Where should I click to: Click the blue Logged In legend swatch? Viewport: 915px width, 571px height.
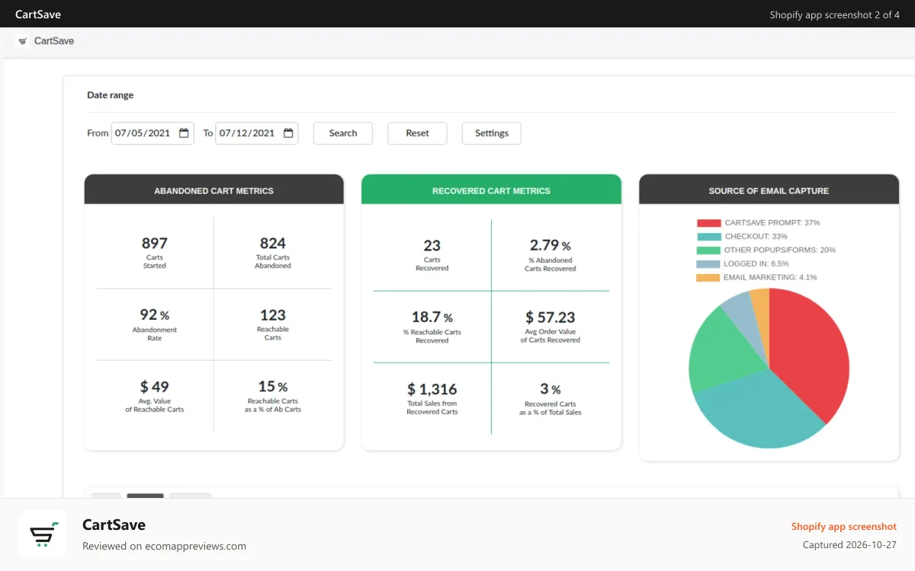(x=708, y=264)
